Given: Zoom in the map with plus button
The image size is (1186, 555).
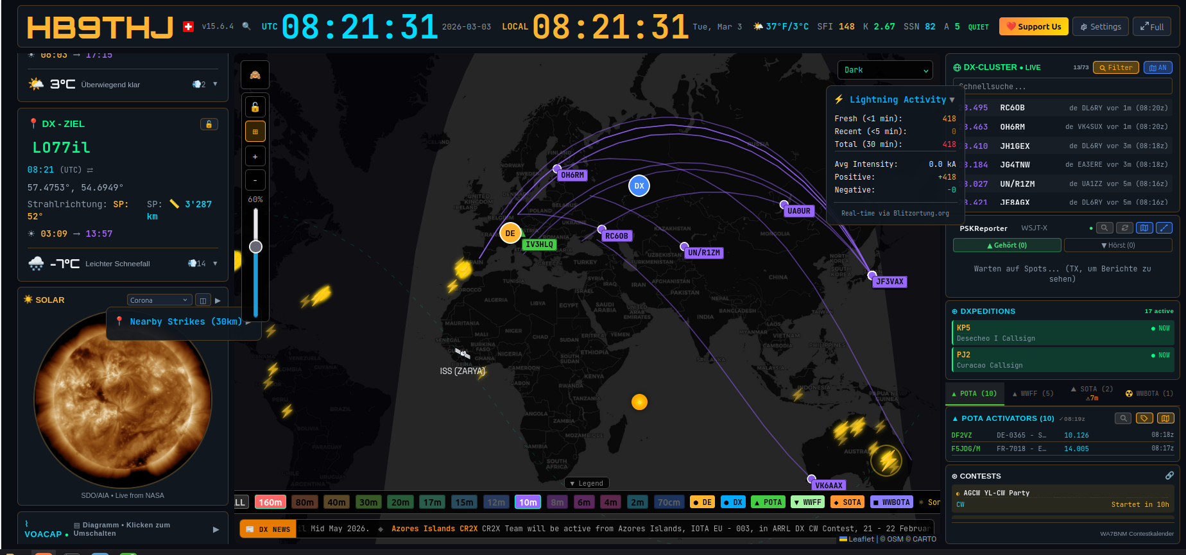Looking at the screenshot, I should pos(255,157).
